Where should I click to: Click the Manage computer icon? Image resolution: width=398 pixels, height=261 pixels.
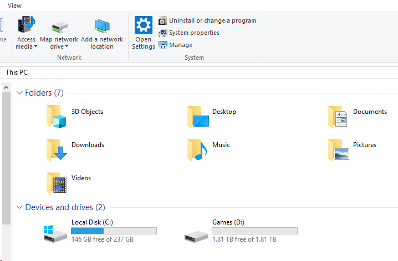coord(163,45)
